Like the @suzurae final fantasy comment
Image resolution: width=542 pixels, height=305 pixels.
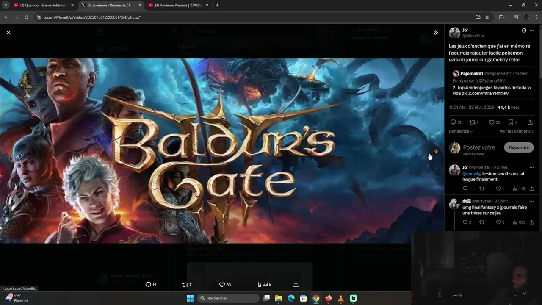click(x=498, y=222)
